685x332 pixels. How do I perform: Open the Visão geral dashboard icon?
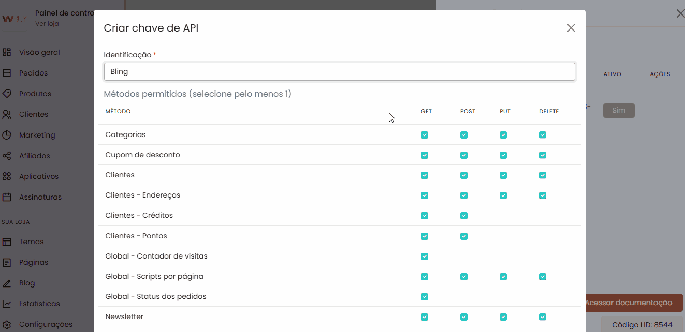click(x=7, y=52)
